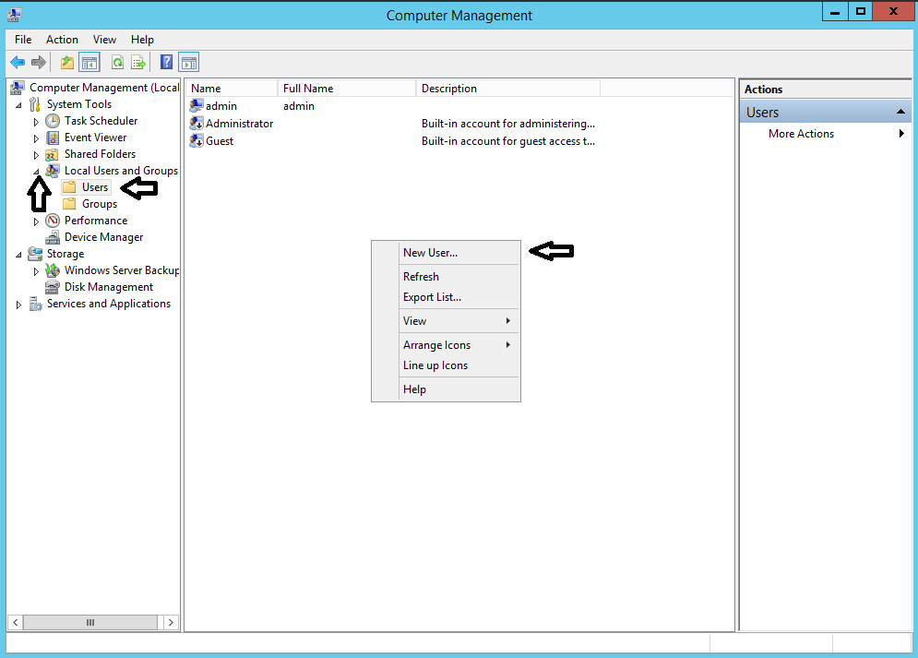Choose New User... from context menu

point(430,253)
